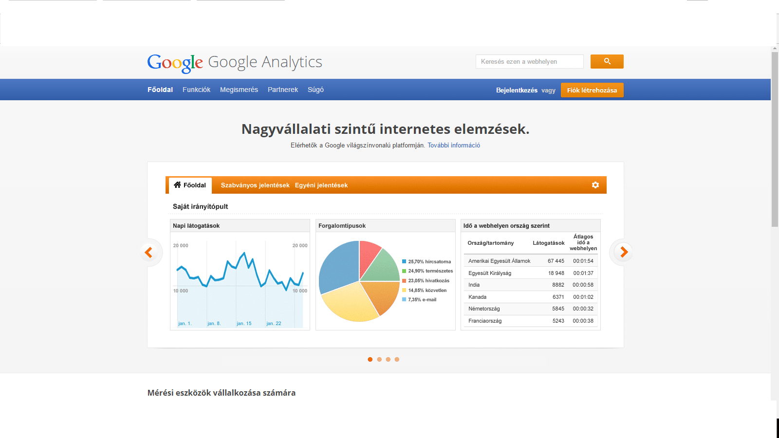Click the Kanada row

click(531, 297)
